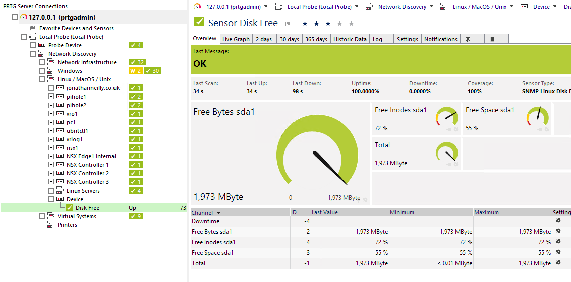Open dropdown arrow next to 127.0.0.1 breadcrumb

[266, 6]
